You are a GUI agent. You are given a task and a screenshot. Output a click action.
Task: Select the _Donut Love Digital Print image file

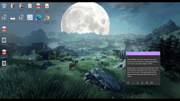tap(4, 65)
